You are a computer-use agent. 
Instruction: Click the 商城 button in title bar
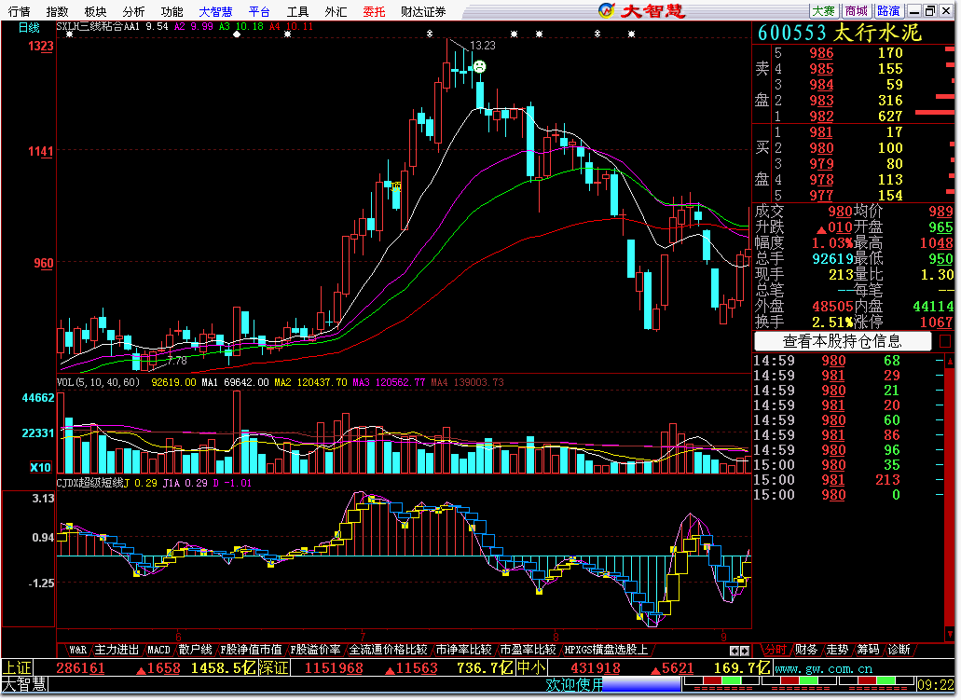857,11
